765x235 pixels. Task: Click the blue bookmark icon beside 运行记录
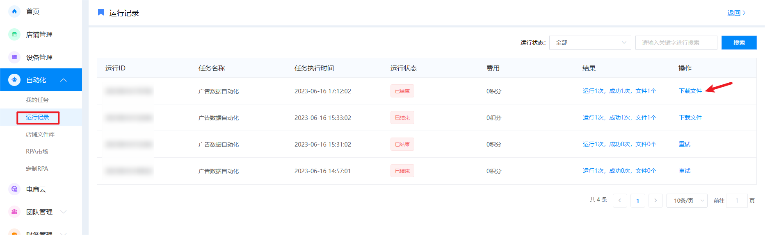point(101,13)
